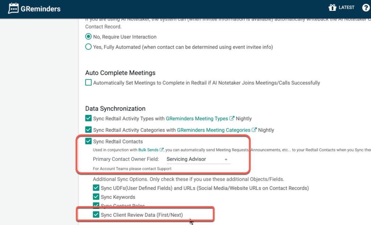
Task: Enable Automatically Set Meetings to Complete checkbox
Action: coord(88,83)
